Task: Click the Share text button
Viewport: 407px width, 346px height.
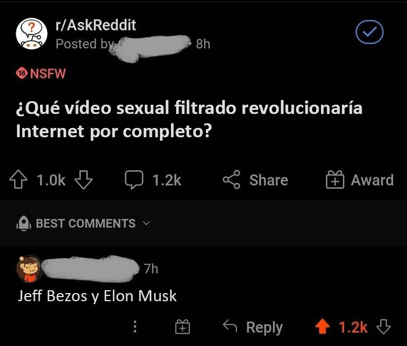Action: pyautogui.click(x=269, y=180)
